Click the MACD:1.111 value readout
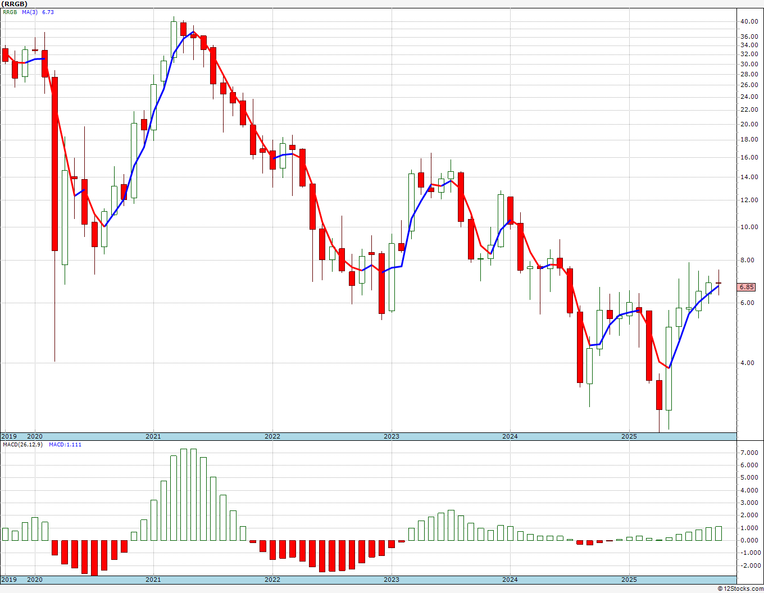The image size is (764, 593). point(65,444)
